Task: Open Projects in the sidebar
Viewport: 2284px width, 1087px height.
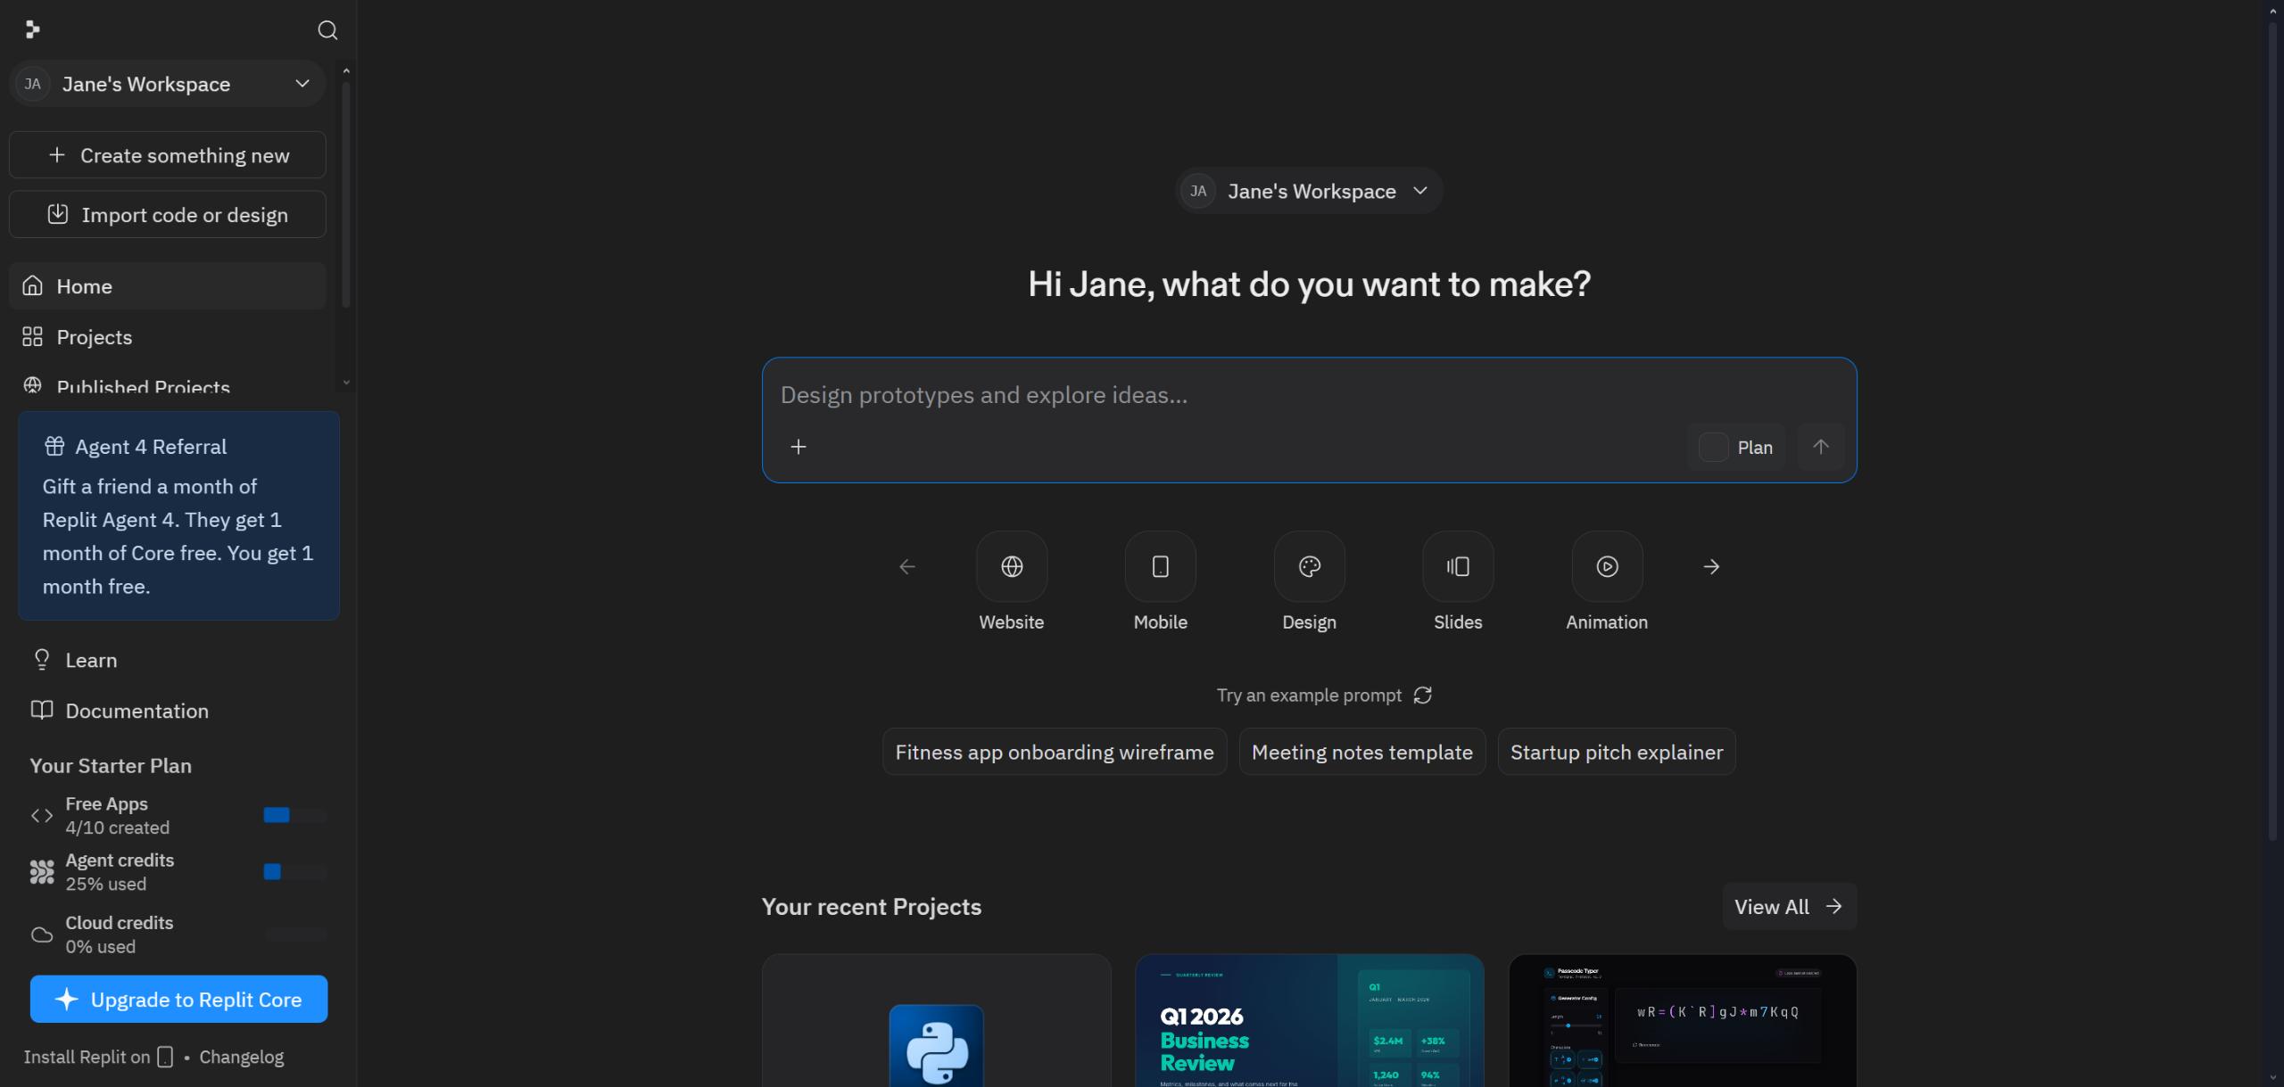Action: 94,337
